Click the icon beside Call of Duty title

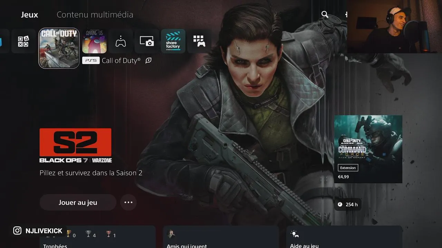148,61
